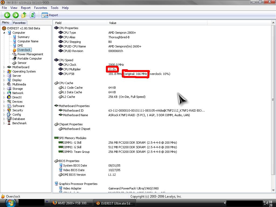This screenshot has height=207, width=276.
Task: Go back with the green left arrow
Action: click(x=7, y=15)
